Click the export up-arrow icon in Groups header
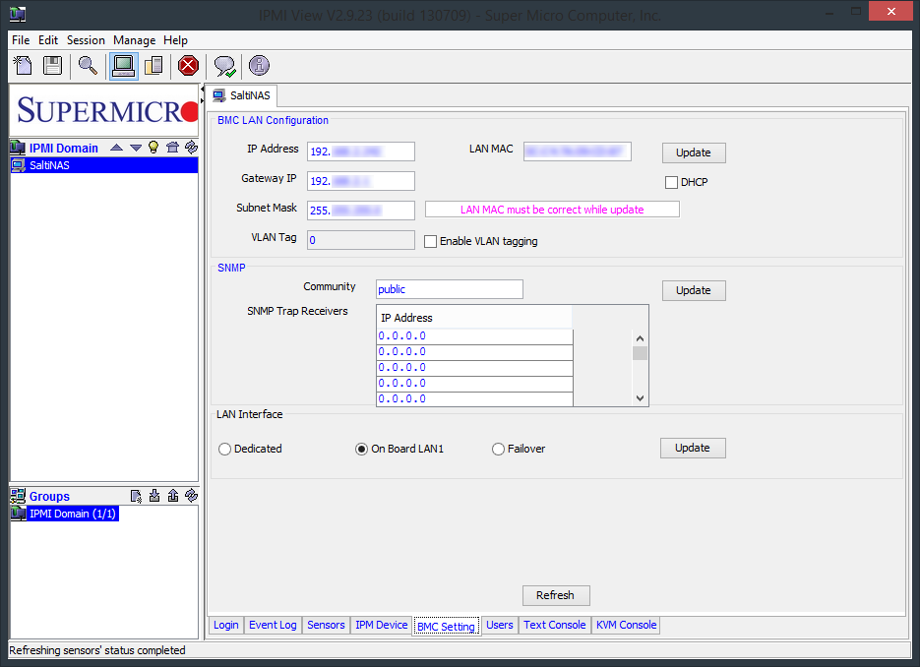Viewport: 920px width, 667px height. [x=172, y=496]
